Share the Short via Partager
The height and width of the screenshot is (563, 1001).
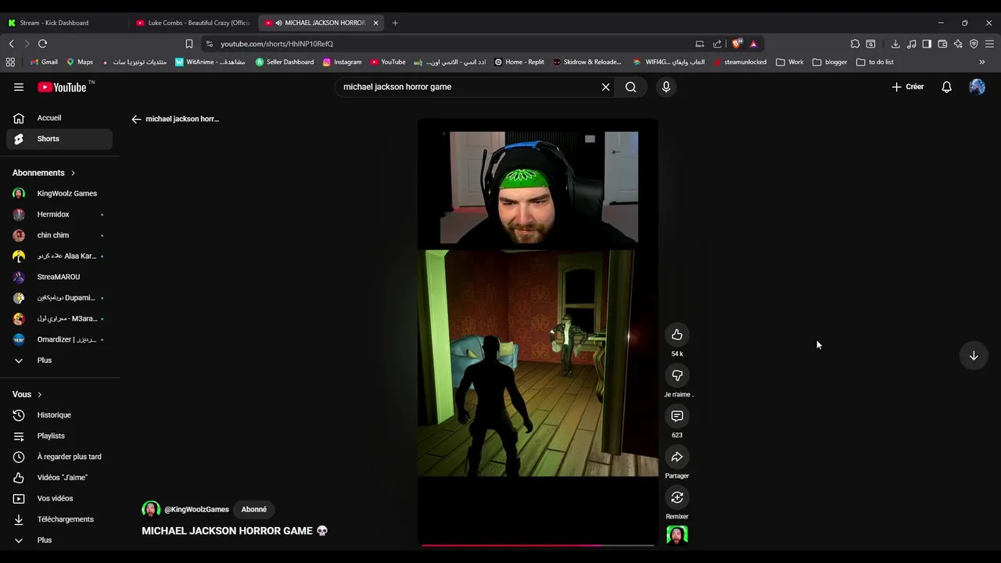(677, 457)
